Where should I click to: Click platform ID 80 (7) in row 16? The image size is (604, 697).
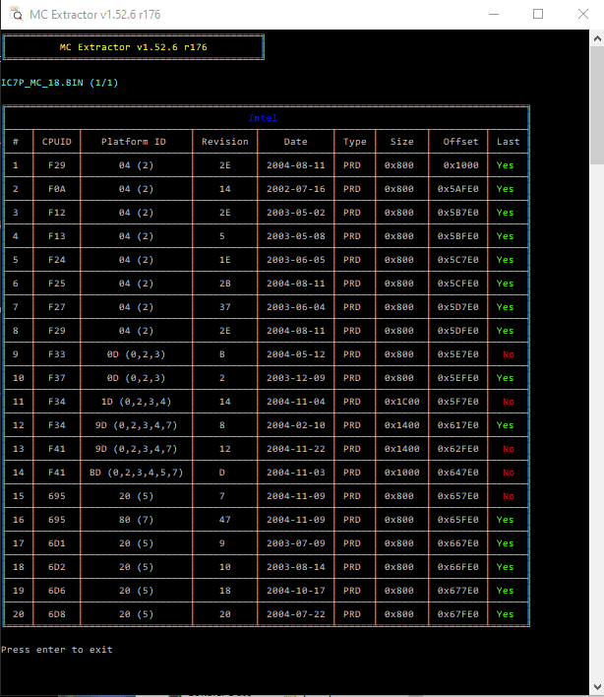136,520
